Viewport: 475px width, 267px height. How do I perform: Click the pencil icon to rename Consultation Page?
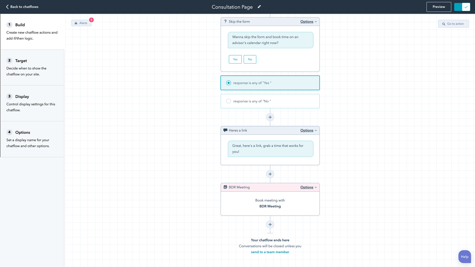pyautogui.click(x=259, y=7)
